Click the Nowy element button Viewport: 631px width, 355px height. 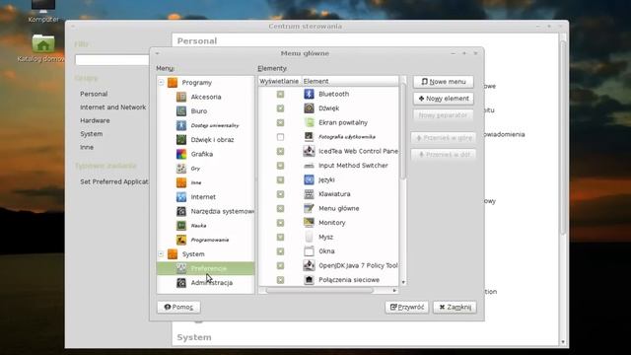[x=444, y=99]
